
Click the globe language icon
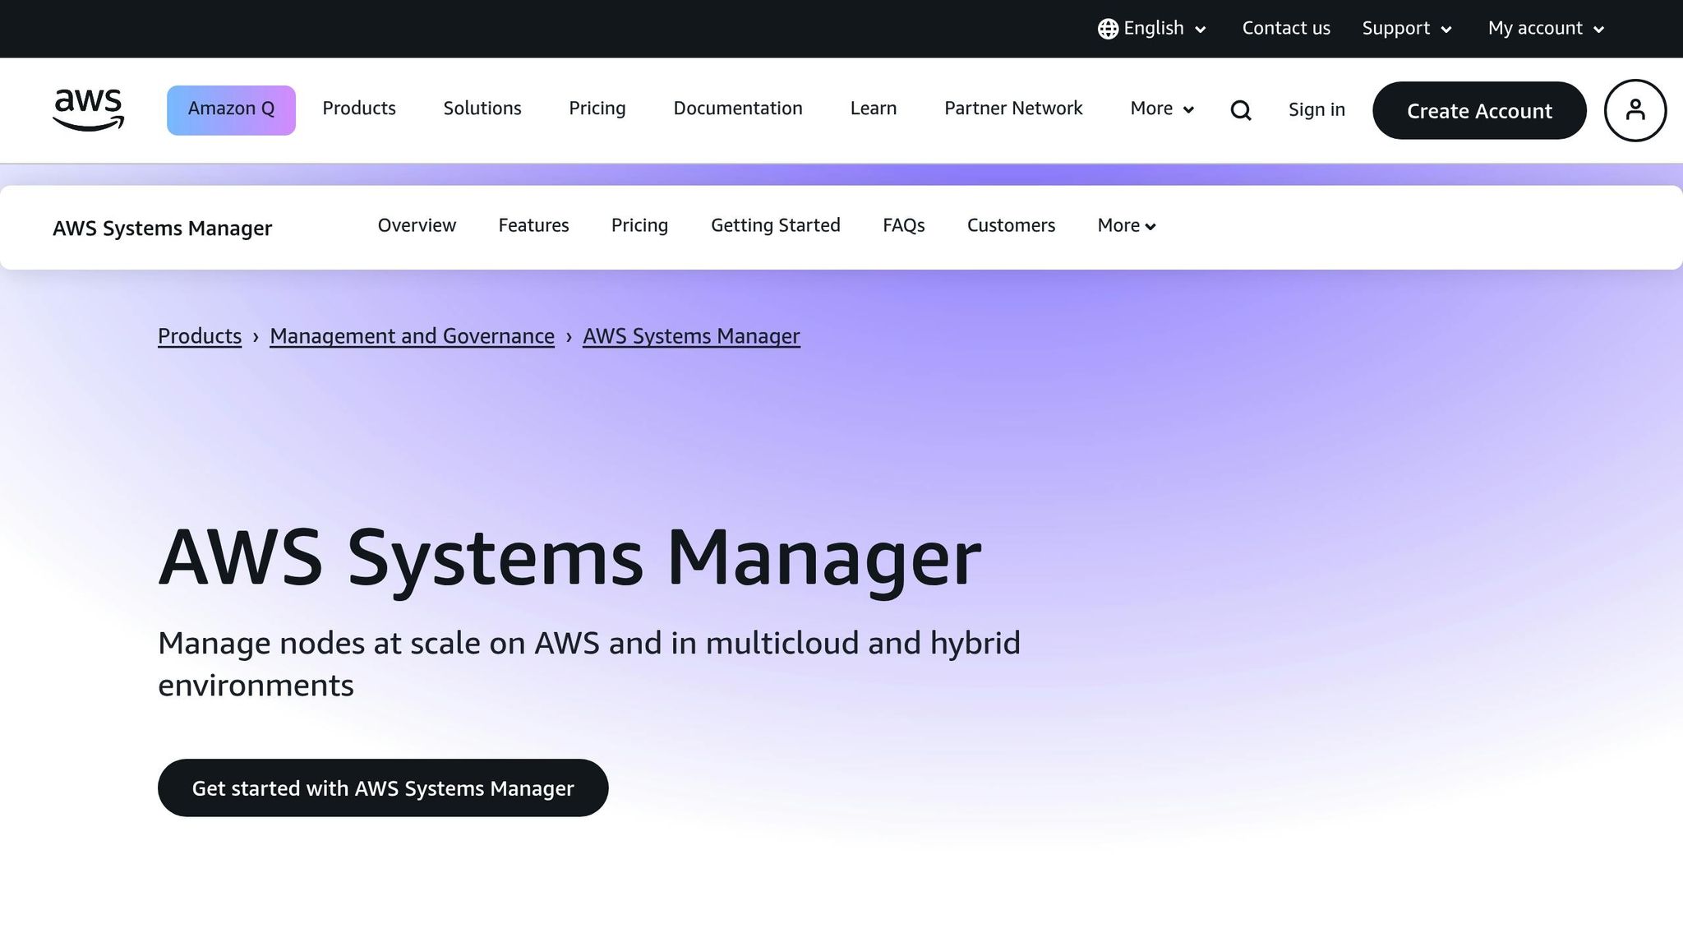pyautogui.click(x=1108, y=29)
